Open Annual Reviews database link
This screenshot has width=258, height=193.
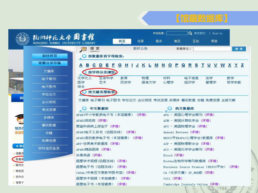click(176, 132)
